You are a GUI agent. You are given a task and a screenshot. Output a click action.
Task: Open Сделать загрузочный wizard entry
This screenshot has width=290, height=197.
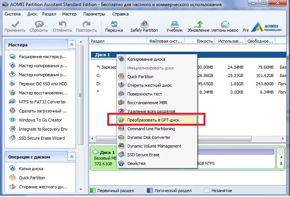click(x=38, y=111)
